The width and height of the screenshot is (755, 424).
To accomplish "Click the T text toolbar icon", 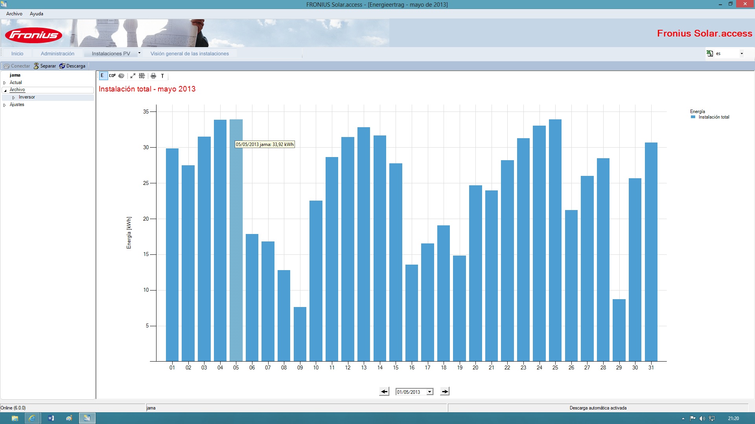I will [x=162, y=76].
